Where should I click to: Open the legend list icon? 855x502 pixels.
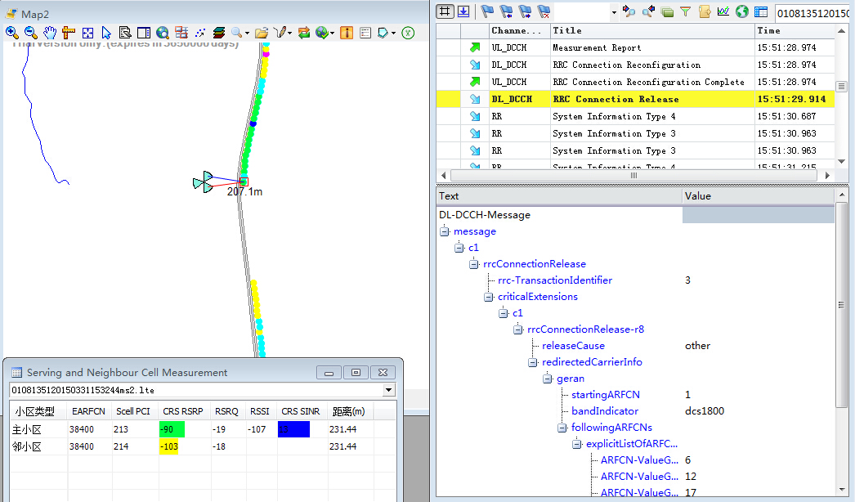coord(365,33)
